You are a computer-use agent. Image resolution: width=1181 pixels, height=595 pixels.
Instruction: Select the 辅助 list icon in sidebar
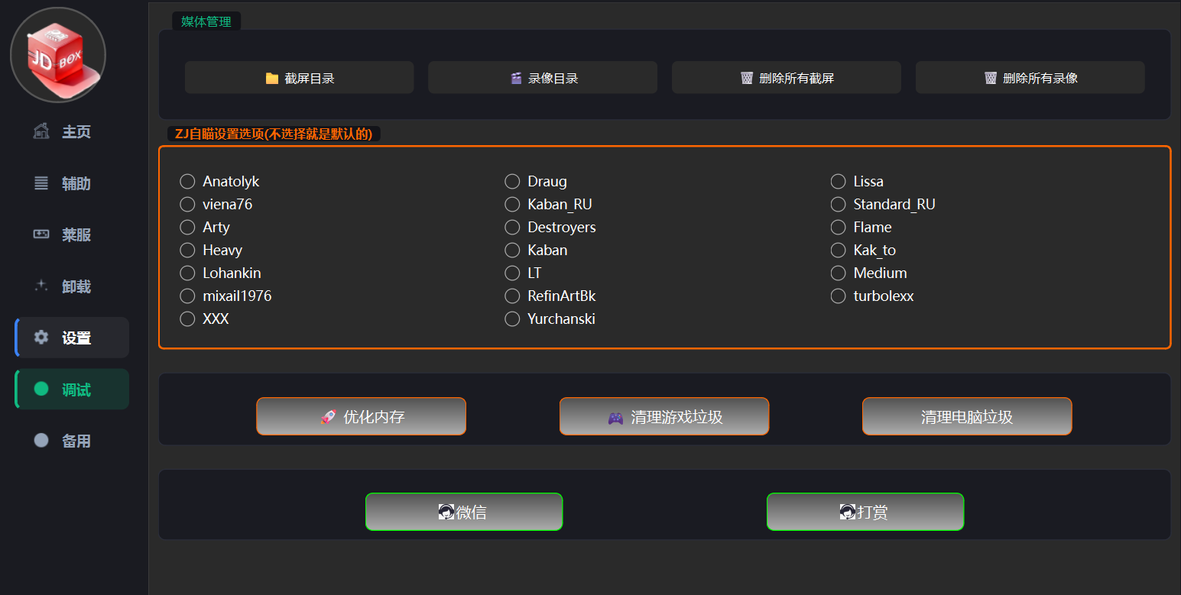tap(41, 183)
